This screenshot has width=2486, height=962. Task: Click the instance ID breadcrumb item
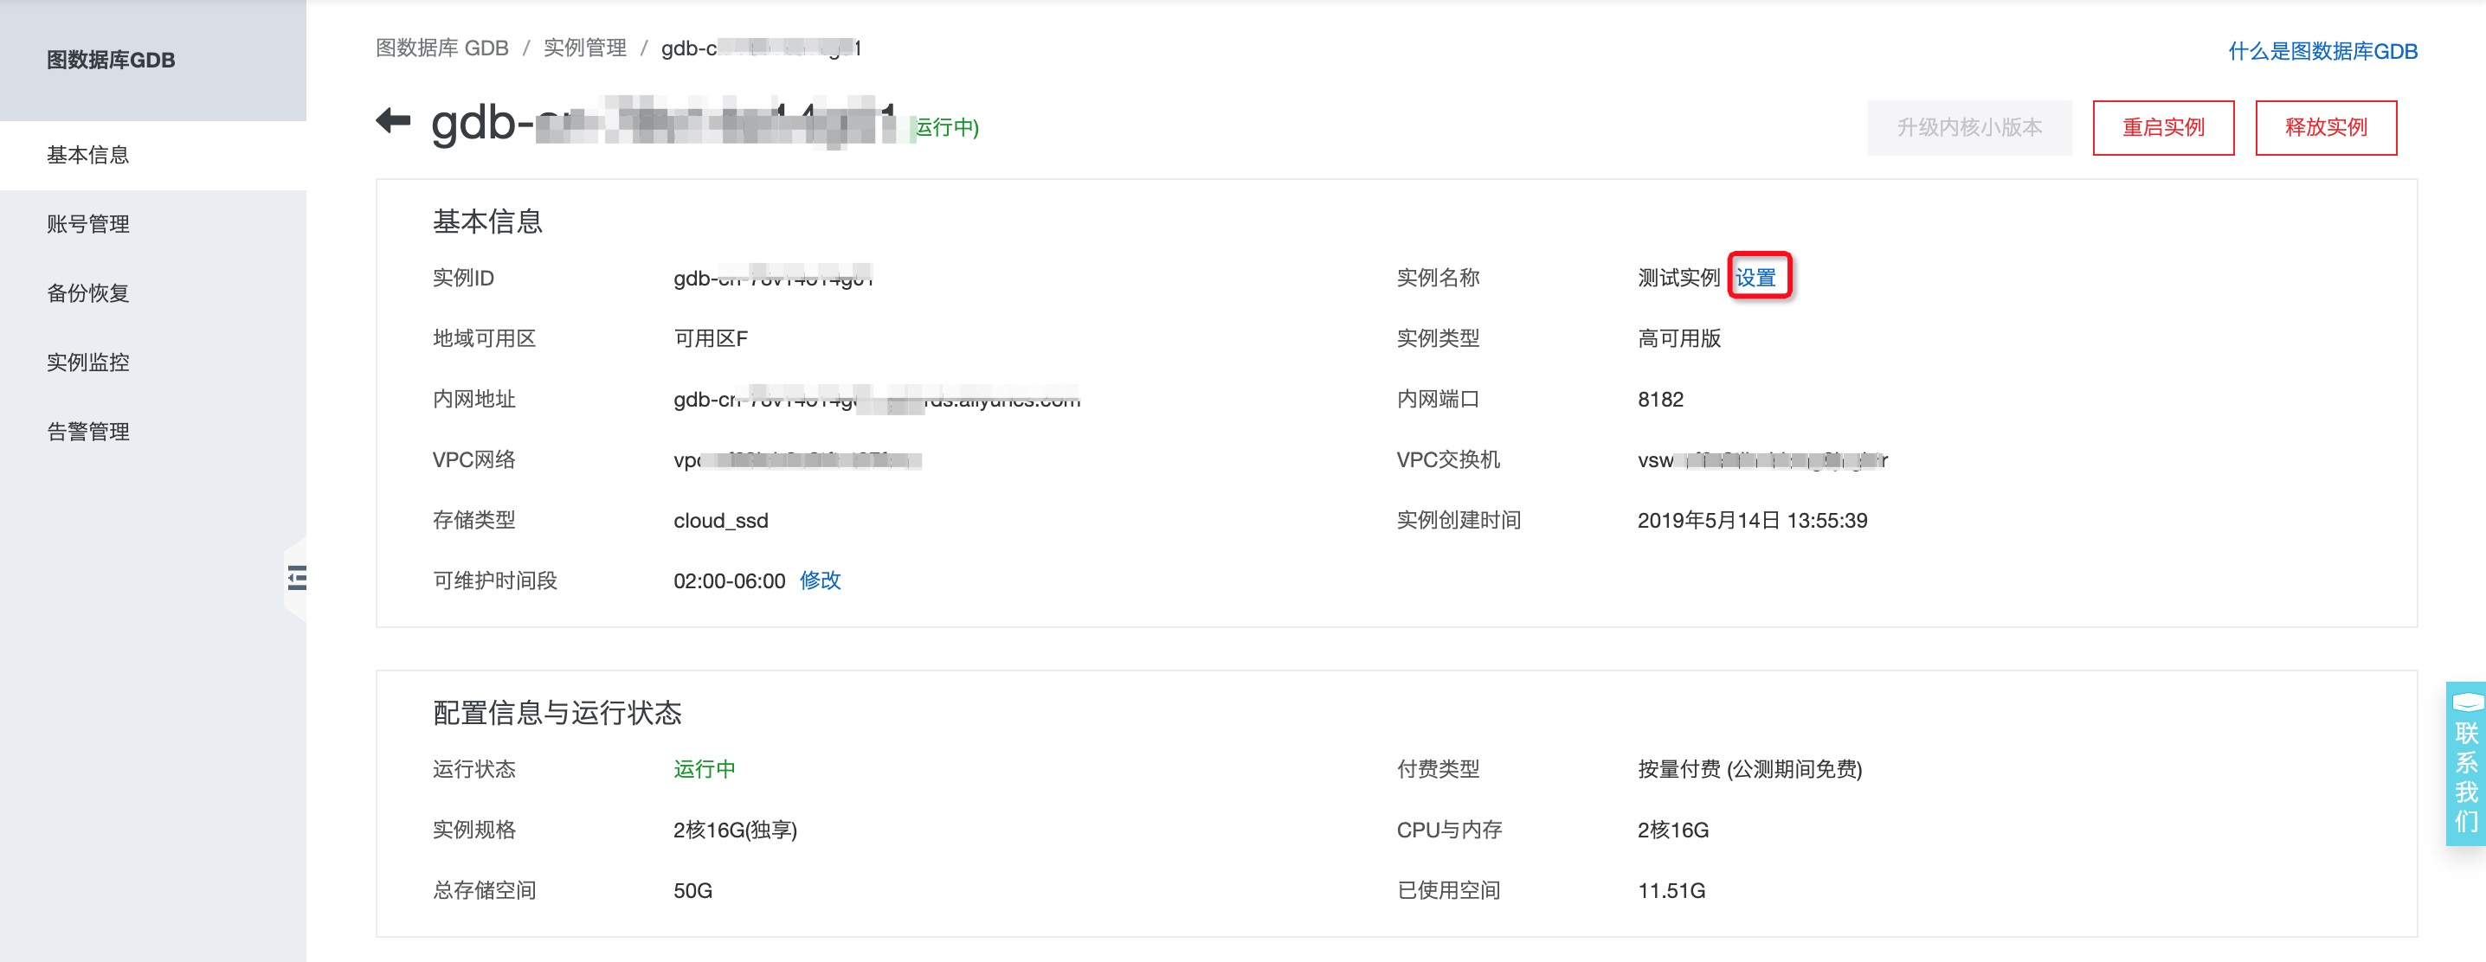point(762,48)
